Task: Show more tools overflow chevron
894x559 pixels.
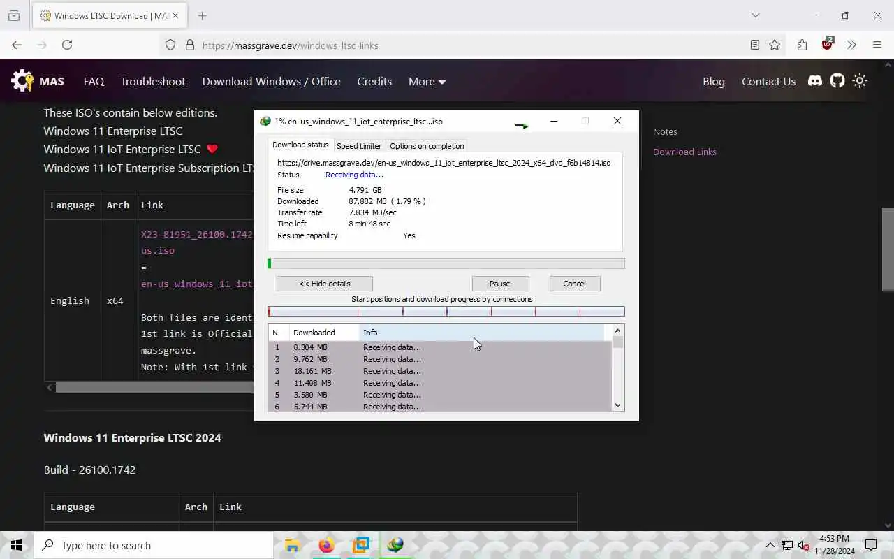Action: (851, 45)
